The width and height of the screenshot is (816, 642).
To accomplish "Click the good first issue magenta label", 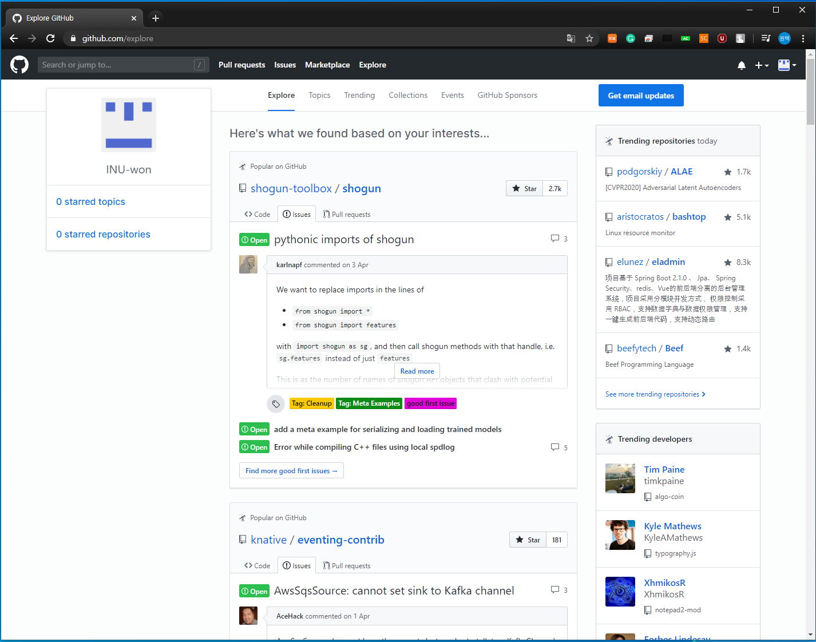I will click(x=431, y=403).
